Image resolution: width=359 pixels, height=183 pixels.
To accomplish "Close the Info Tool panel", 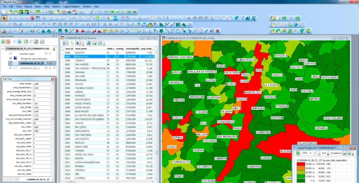I will pyautogui.click(x=53, y=79).
